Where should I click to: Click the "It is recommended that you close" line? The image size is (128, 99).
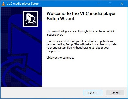point(80,41)
